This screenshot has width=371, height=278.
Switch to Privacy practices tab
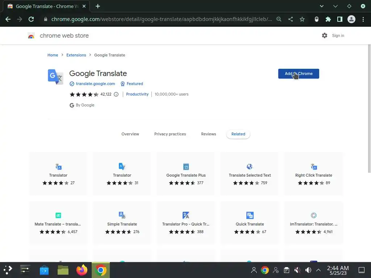click(x=170, y=134)
